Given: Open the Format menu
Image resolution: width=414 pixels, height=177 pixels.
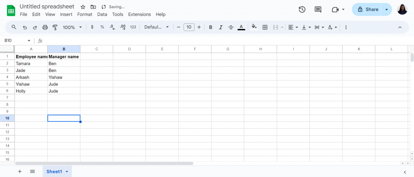Looking at the screenshot, I should pos(85,14).
